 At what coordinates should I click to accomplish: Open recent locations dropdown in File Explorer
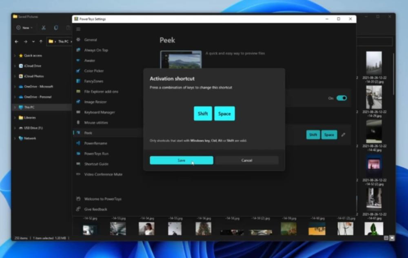[33, 41]
